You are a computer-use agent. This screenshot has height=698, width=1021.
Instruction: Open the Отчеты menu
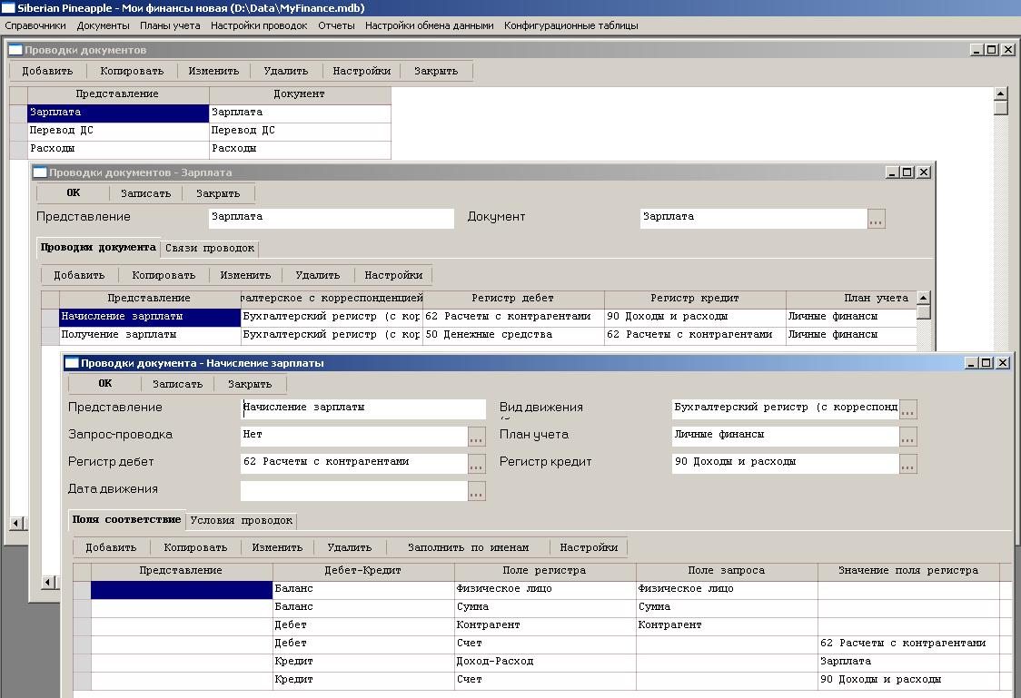pos(336,26)
